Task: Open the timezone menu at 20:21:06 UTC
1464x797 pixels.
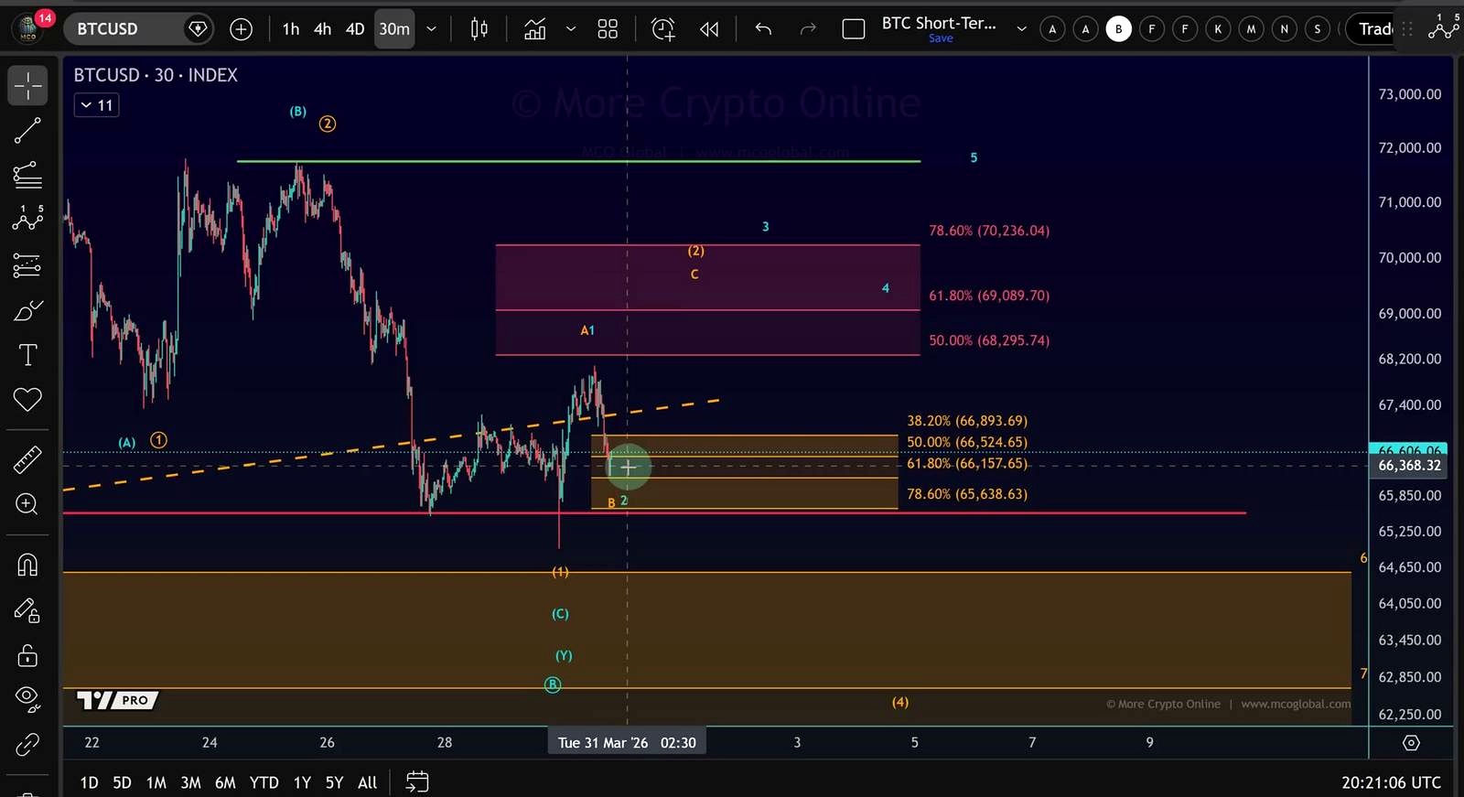Action: point(1391,782)
